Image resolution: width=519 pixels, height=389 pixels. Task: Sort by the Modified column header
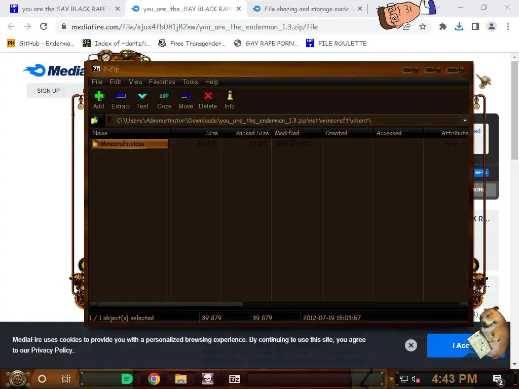[296, 133]
